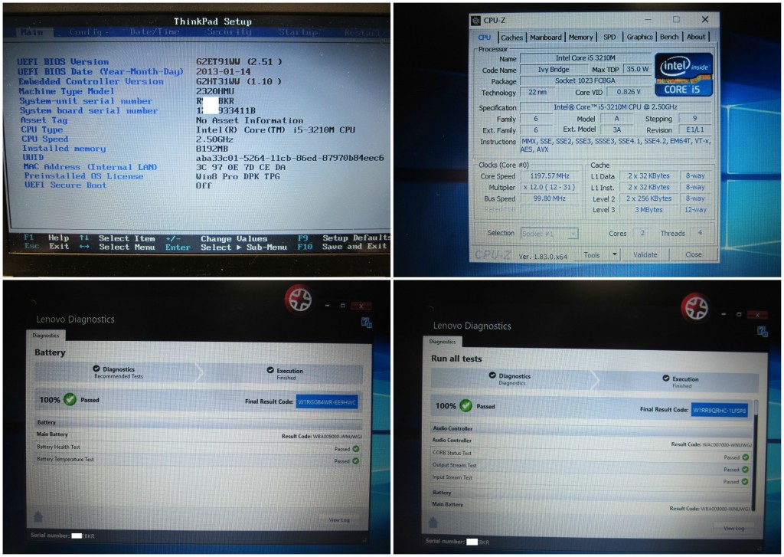
Task: Click the Core Speed value 1197.57 MHz
Action: point(550,176)
